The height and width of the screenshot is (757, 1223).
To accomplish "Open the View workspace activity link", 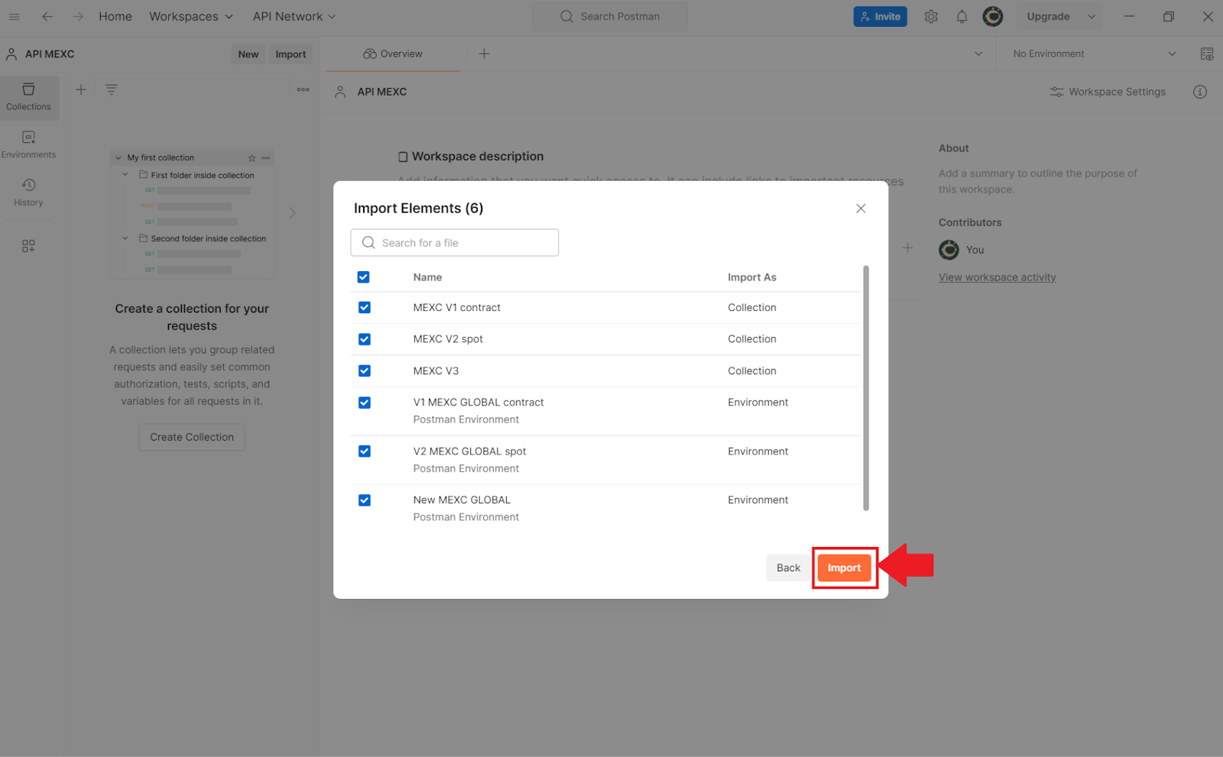I will (x=997, y=277).
